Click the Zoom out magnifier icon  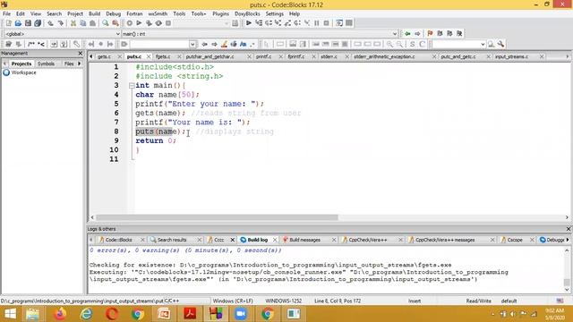pos(399,44)
